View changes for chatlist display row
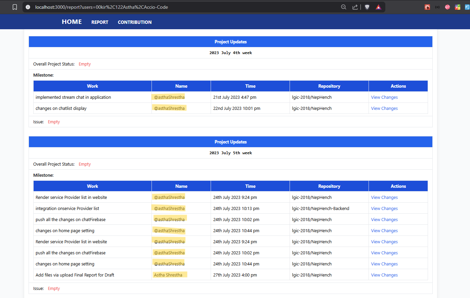 pyautogui.click(x=384, y=109)
